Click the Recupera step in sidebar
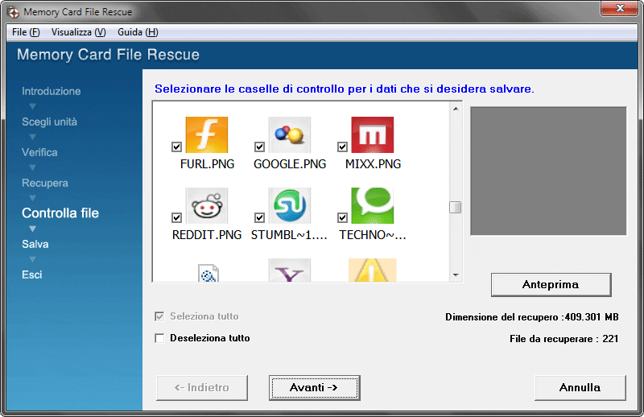The width and height of the screenshot is (644, 417). point(45,184)
